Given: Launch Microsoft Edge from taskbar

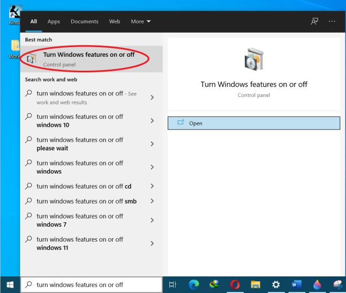Looking at the screenshot, I should point(194,284).
